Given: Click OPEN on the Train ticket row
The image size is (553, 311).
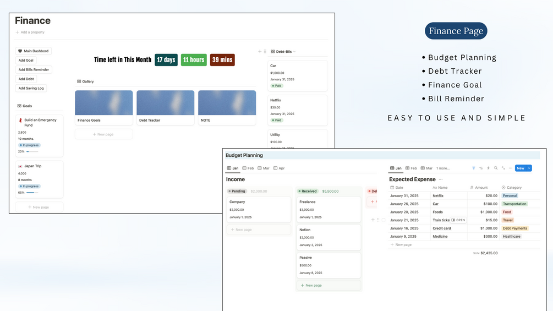Looking at the screenshot, I should [x=458, y=220].
